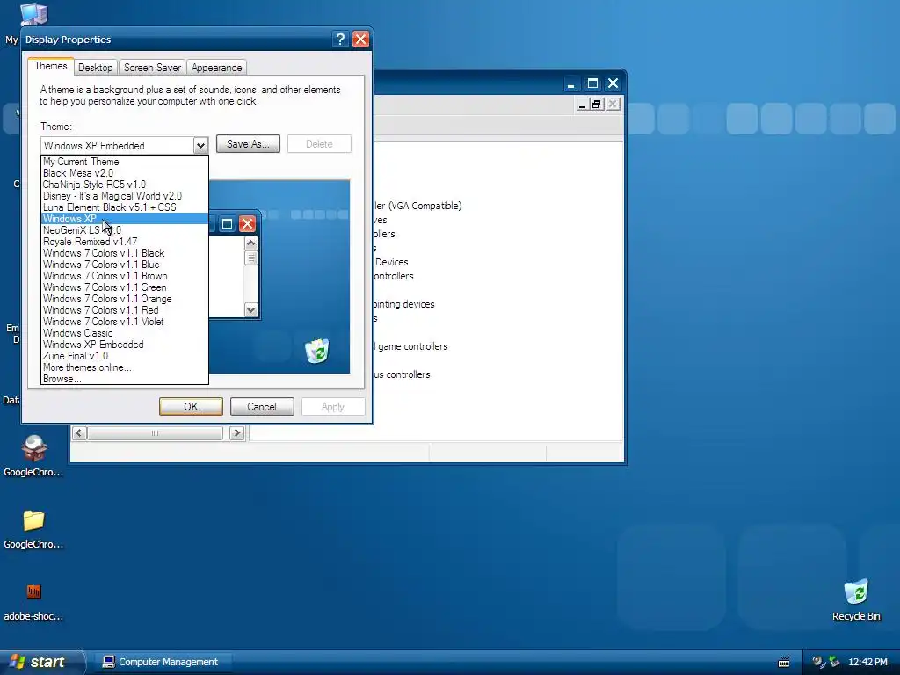Maximize the Computer Management window

(592, 83)
